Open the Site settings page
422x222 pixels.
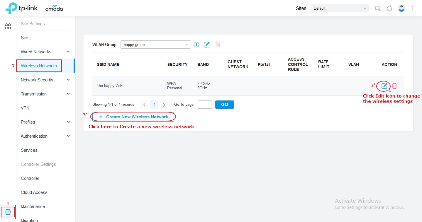coord(25,38)
